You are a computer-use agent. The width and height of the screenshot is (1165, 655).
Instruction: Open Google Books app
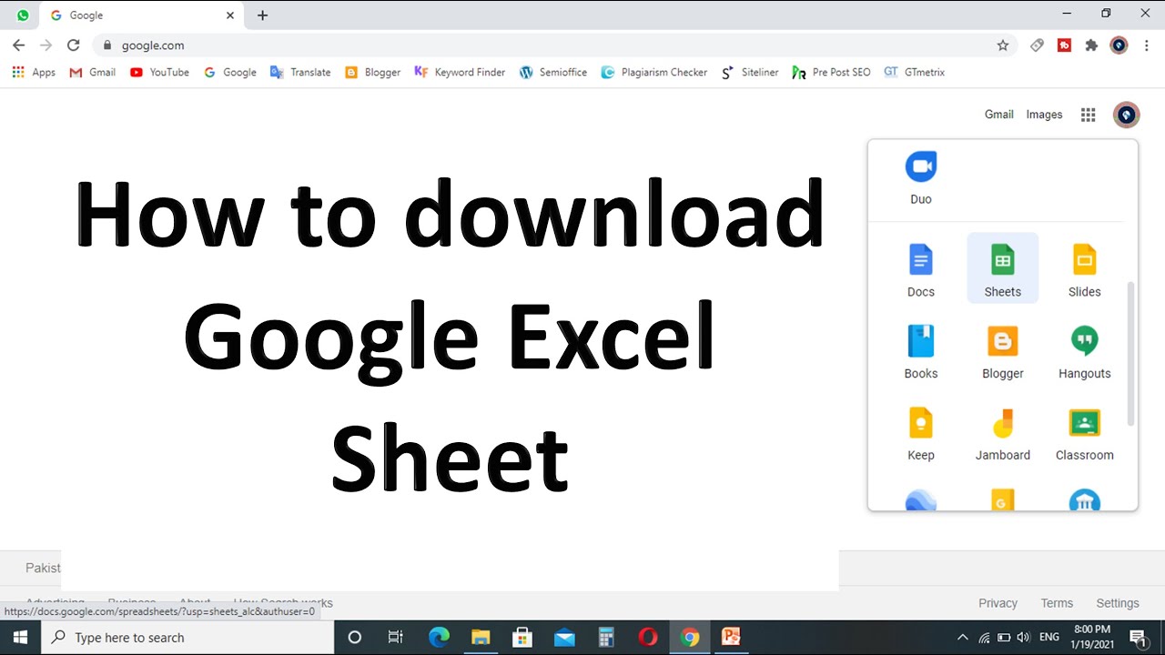920,350
